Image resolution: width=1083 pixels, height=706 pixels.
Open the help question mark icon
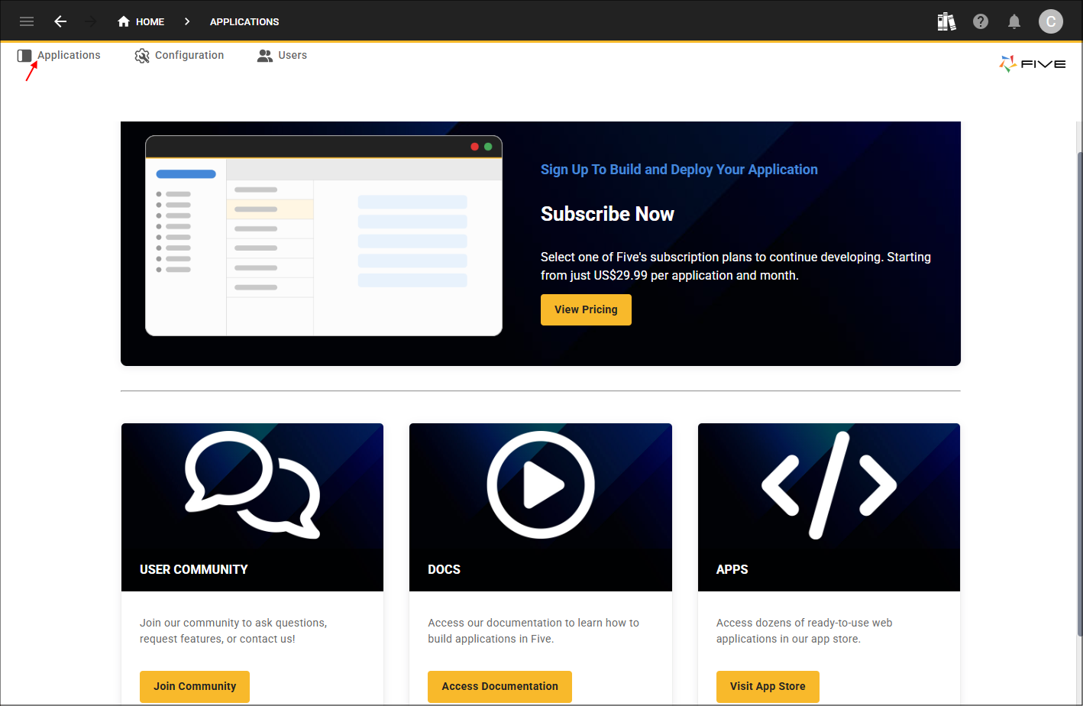[x=981, y=21]
